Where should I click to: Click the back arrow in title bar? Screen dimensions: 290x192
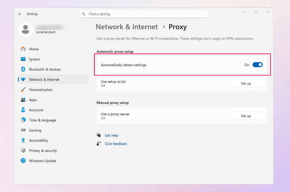pos(20,14)
